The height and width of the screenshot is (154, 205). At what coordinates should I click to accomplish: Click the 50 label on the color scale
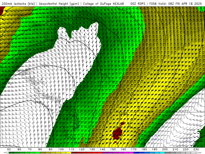[x=9, y=149]
